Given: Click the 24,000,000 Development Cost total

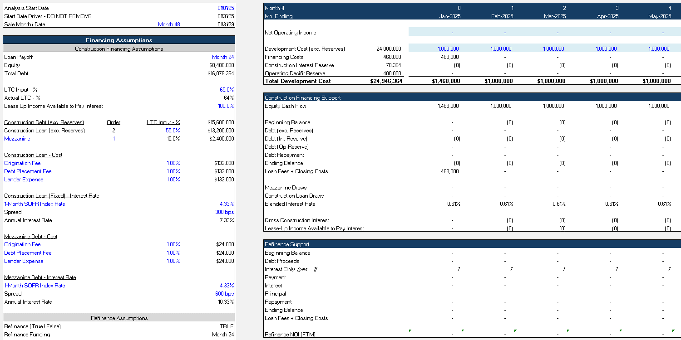Looking at the screenshot, I should (389, 49).
